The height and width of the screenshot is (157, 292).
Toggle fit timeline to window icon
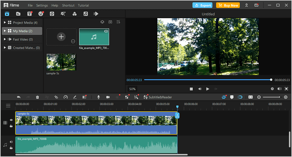[x=250, y=97]
